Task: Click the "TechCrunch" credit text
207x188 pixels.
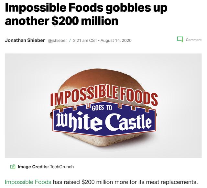Action: [x=62, y=167]
